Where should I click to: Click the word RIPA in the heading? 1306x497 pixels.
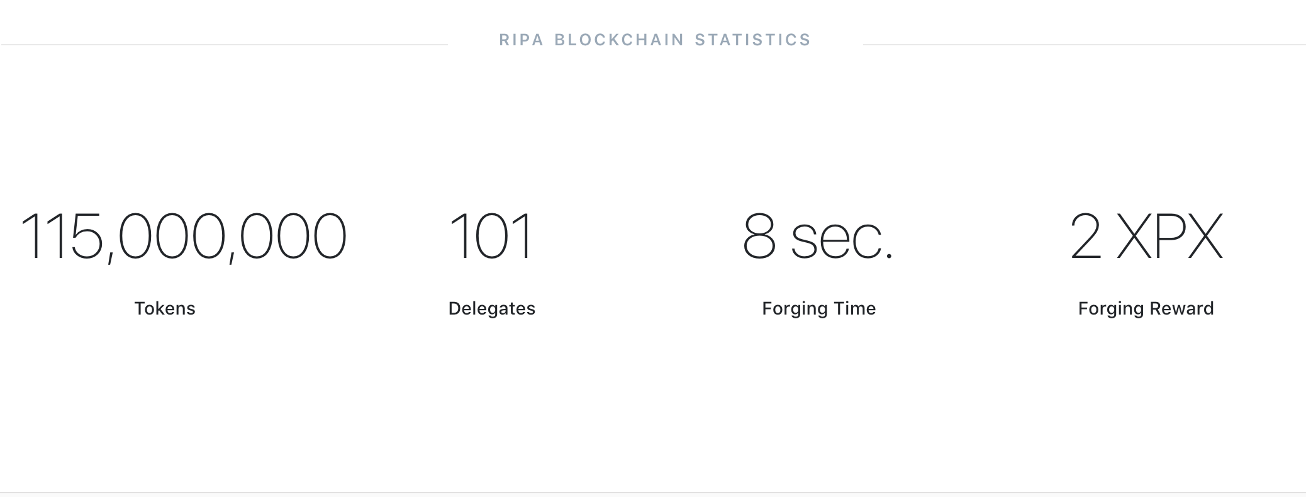521,40
